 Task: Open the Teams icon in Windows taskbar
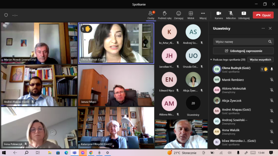[x=75, y=153]
